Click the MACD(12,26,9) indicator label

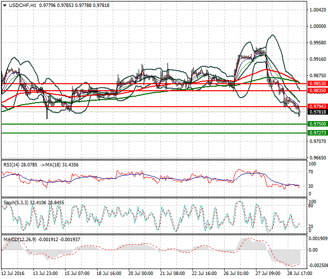click(20, 240)
